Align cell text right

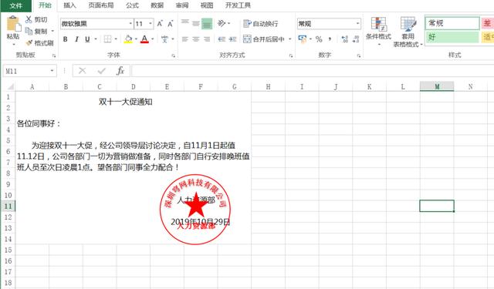click(x=207, y=39)
